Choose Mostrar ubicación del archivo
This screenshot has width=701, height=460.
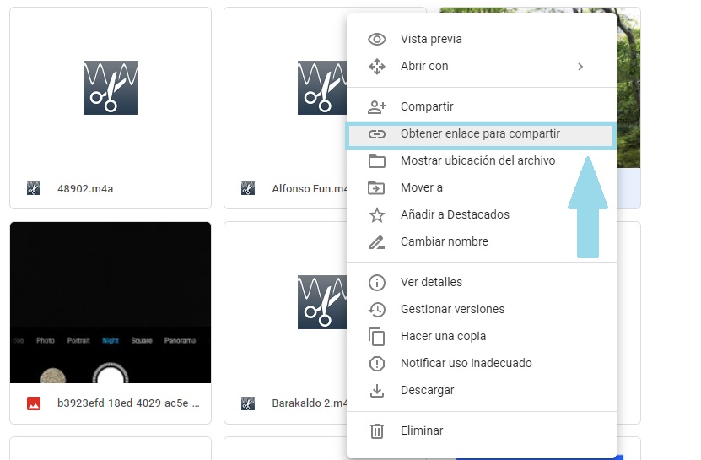[x=482, y=160]
